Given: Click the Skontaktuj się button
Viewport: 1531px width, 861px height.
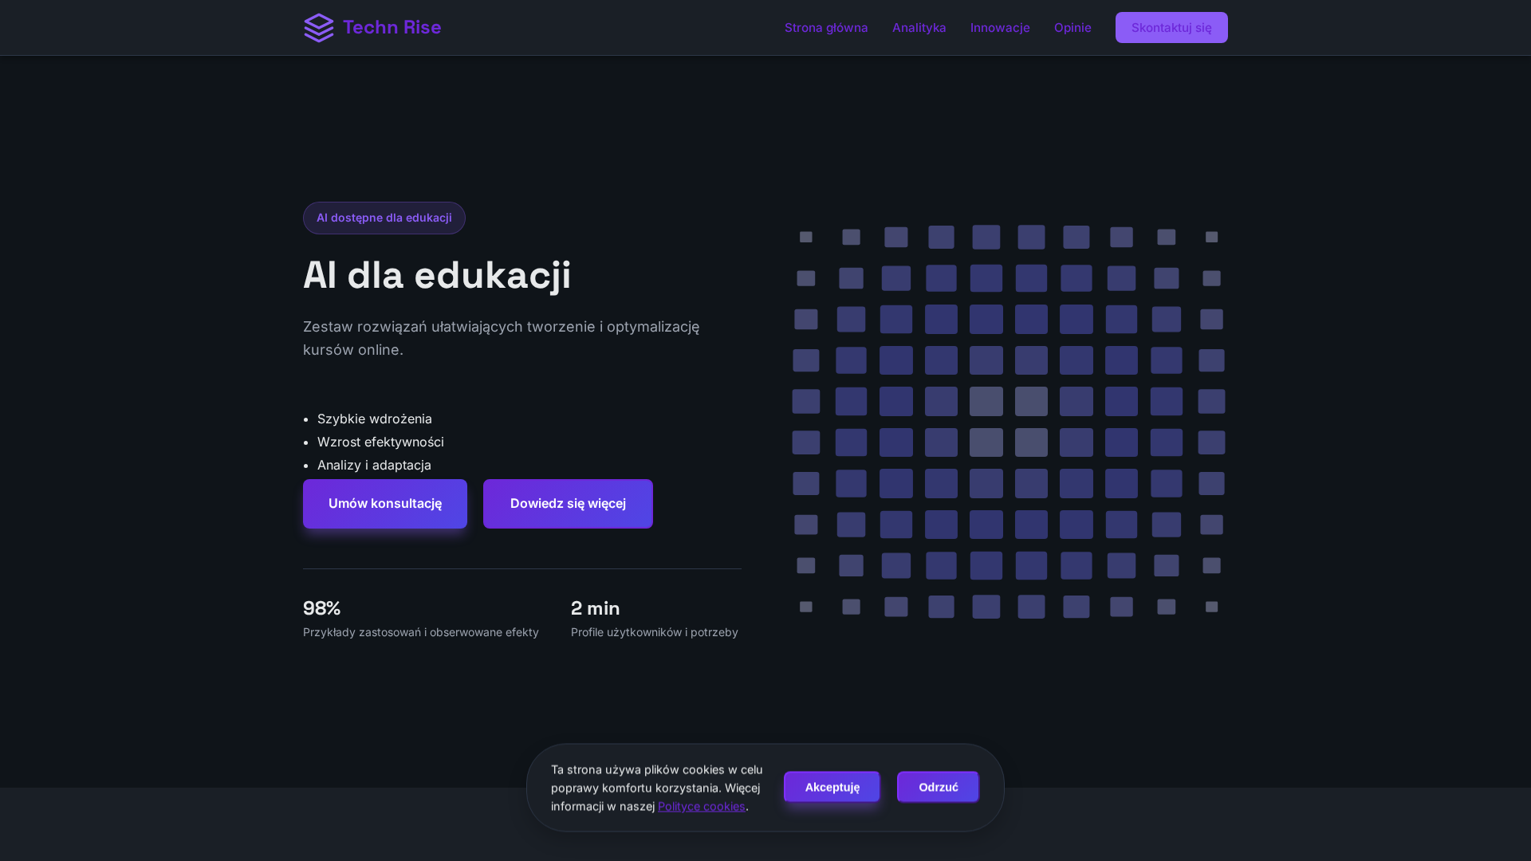Looking at the screenshot, I should [x=1171, y=28].
